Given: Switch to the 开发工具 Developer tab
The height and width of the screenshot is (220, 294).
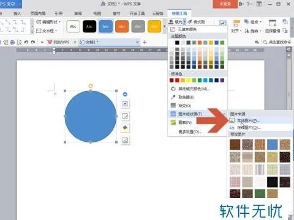Looking at the screenshot, I should click(x=137, y=13).
